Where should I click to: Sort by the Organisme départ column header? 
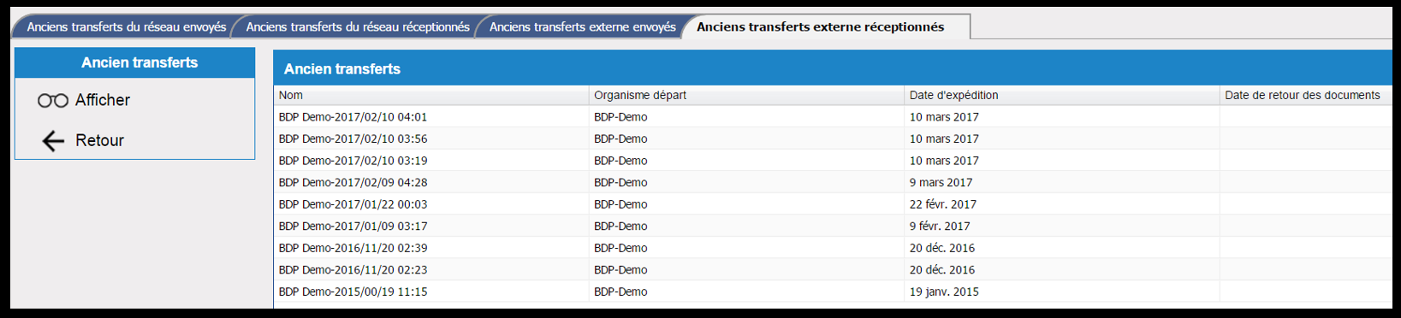[x=746, y=95]
